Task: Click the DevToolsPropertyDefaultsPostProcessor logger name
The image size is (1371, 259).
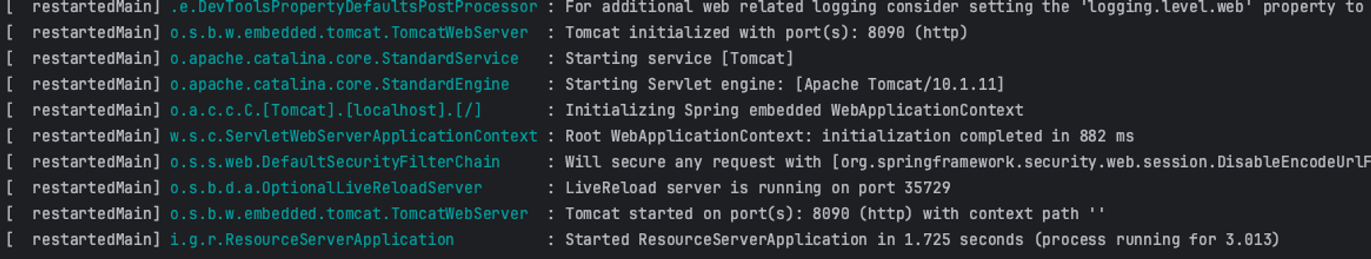Action: coord(354,8)
